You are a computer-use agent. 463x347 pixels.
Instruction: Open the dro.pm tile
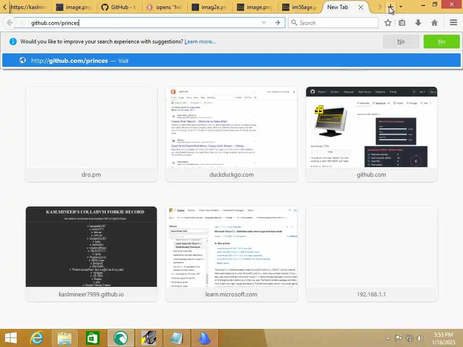[x=91, y=134]
